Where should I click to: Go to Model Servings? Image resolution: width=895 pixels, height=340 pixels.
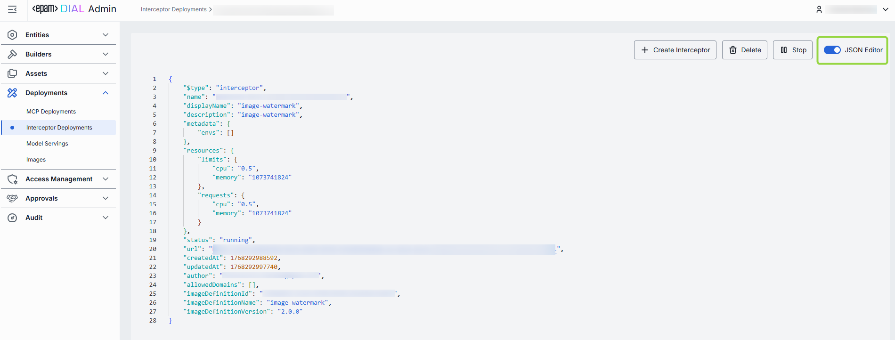47,144
